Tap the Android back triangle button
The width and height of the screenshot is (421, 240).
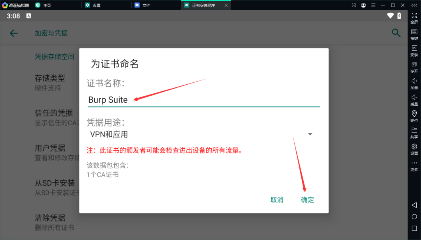click(x=414, y=205)
